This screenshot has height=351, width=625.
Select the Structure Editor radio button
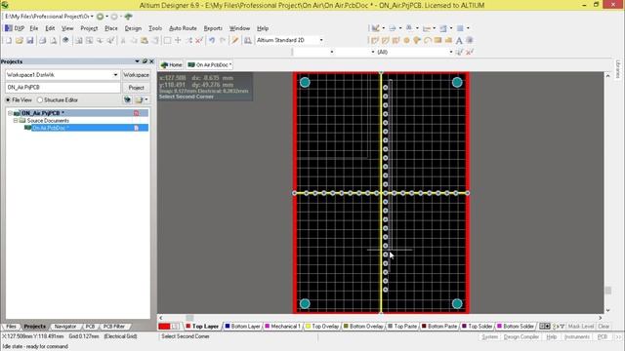pyautogui.click(x=40, y=99)
